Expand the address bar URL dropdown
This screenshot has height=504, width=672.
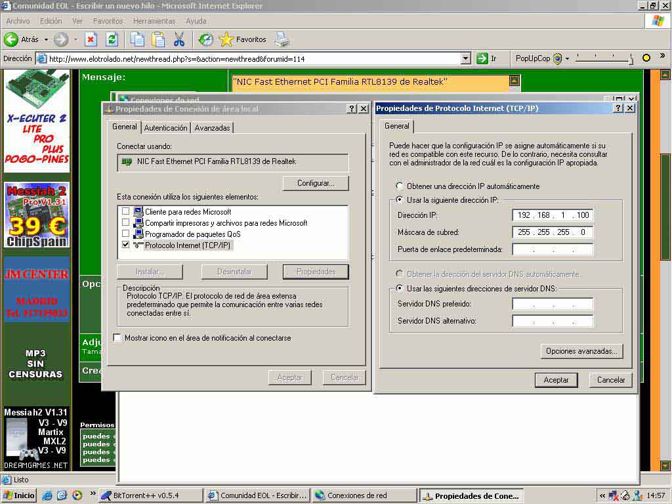pos(465,58)
